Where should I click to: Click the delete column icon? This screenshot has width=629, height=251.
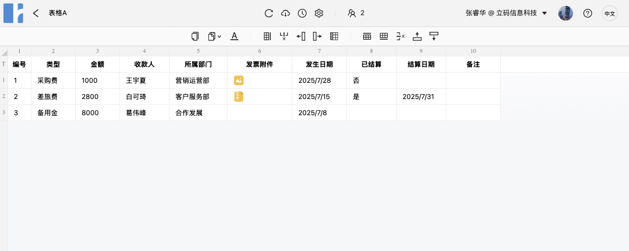tap(284, 36)
